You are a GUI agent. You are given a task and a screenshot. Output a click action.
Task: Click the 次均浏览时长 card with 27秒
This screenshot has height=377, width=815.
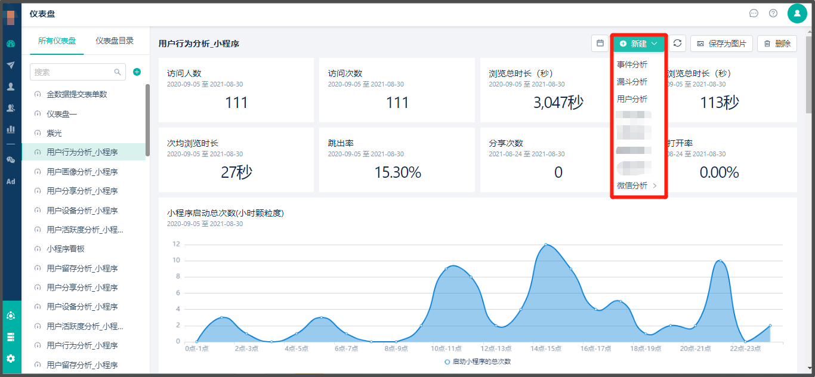[x=236, y=160]
